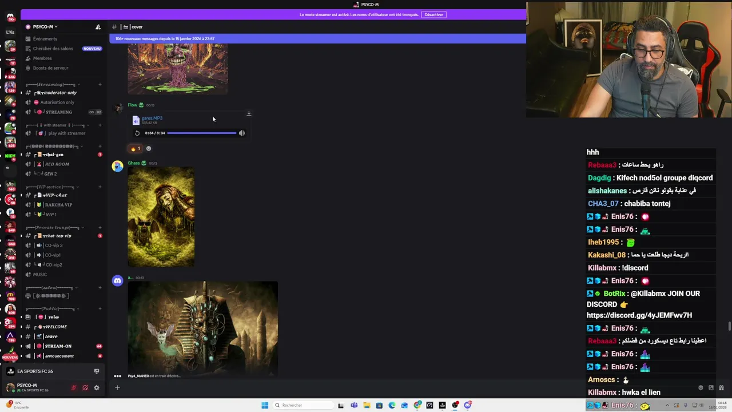Screen dimensions: 732x412
Task: Open Événements in the server sidebar
Action: (45, 39)
